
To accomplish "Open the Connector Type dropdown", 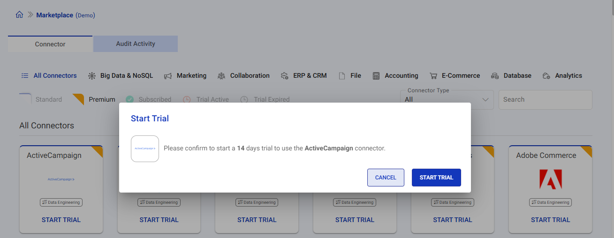I will pyautogui.click(x=447, y=100).
